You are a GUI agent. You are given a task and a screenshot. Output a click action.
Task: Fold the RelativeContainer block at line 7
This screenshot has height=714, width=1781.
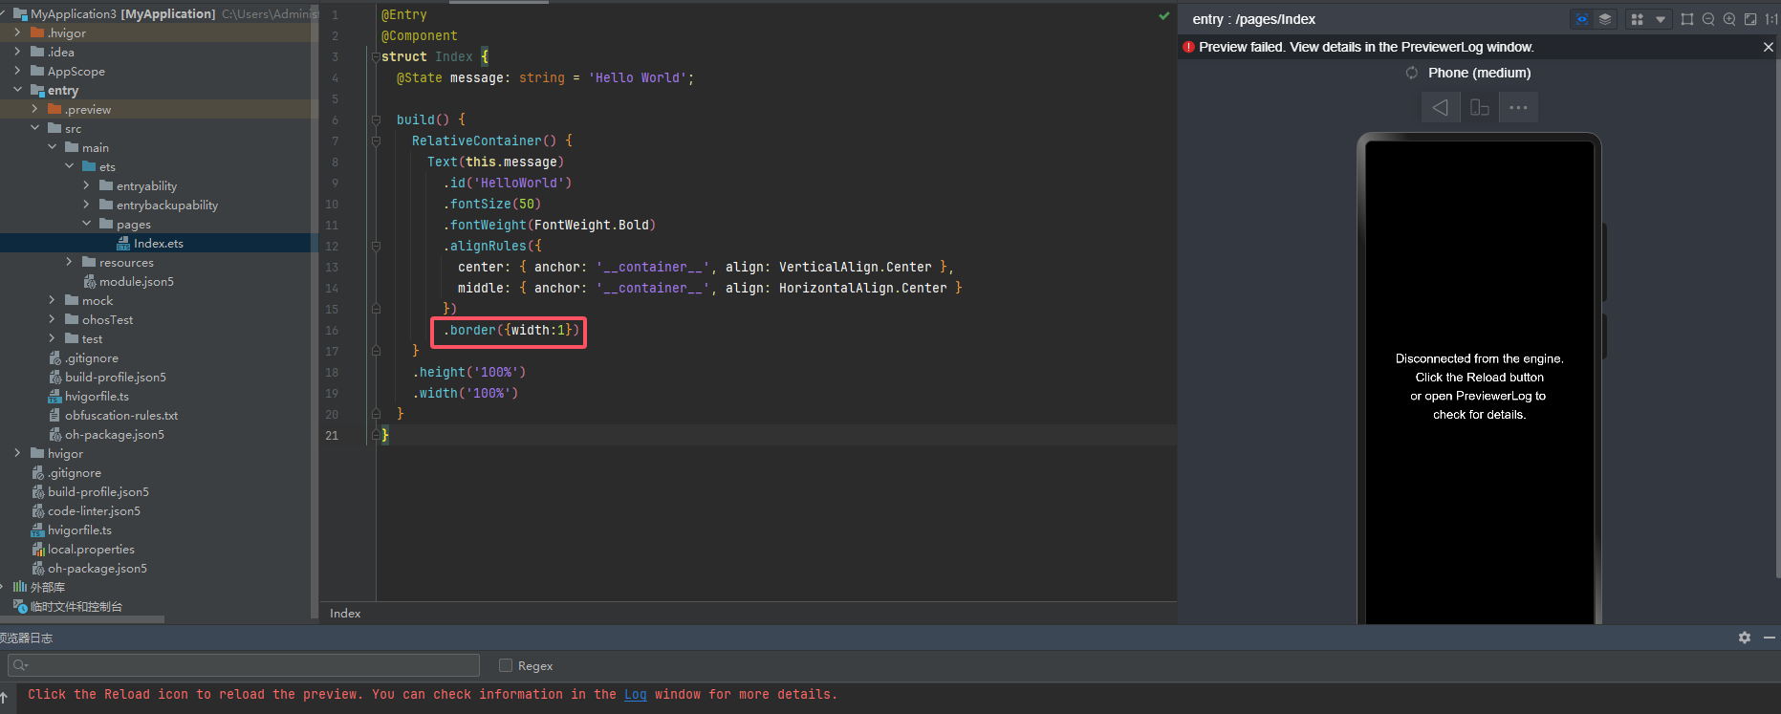point(376,141)
